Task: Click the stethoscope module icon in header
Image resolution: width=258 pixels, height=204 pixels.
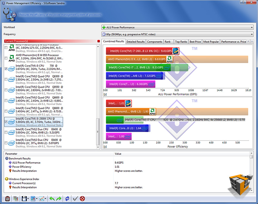Action: pos(10,14)
